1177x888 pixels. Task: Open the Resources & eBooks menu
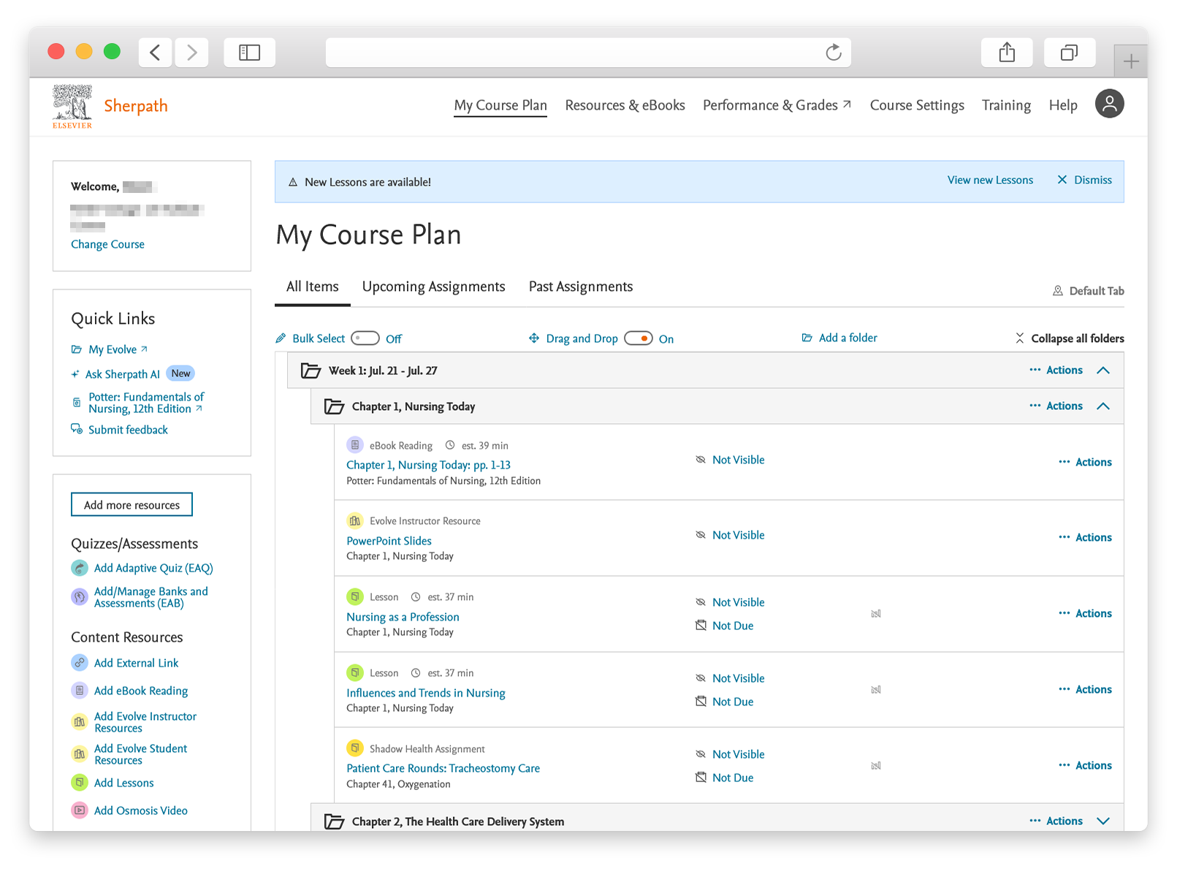(x=625, y=105)
